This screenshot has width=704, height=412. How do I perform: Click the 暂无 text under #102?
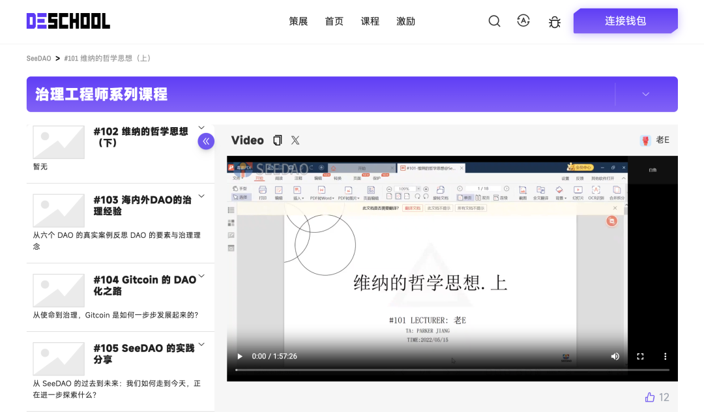click(x=40, y=166)
